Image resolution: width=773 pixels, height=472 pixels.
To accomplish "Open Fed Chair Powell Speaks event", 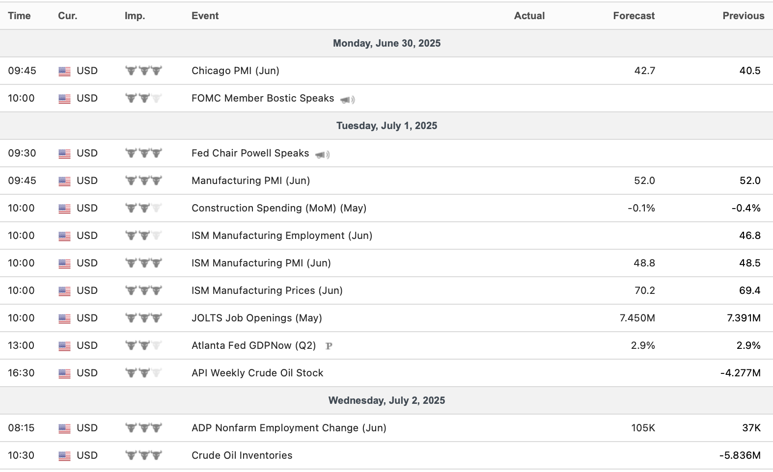I will (x=250, y=153).
